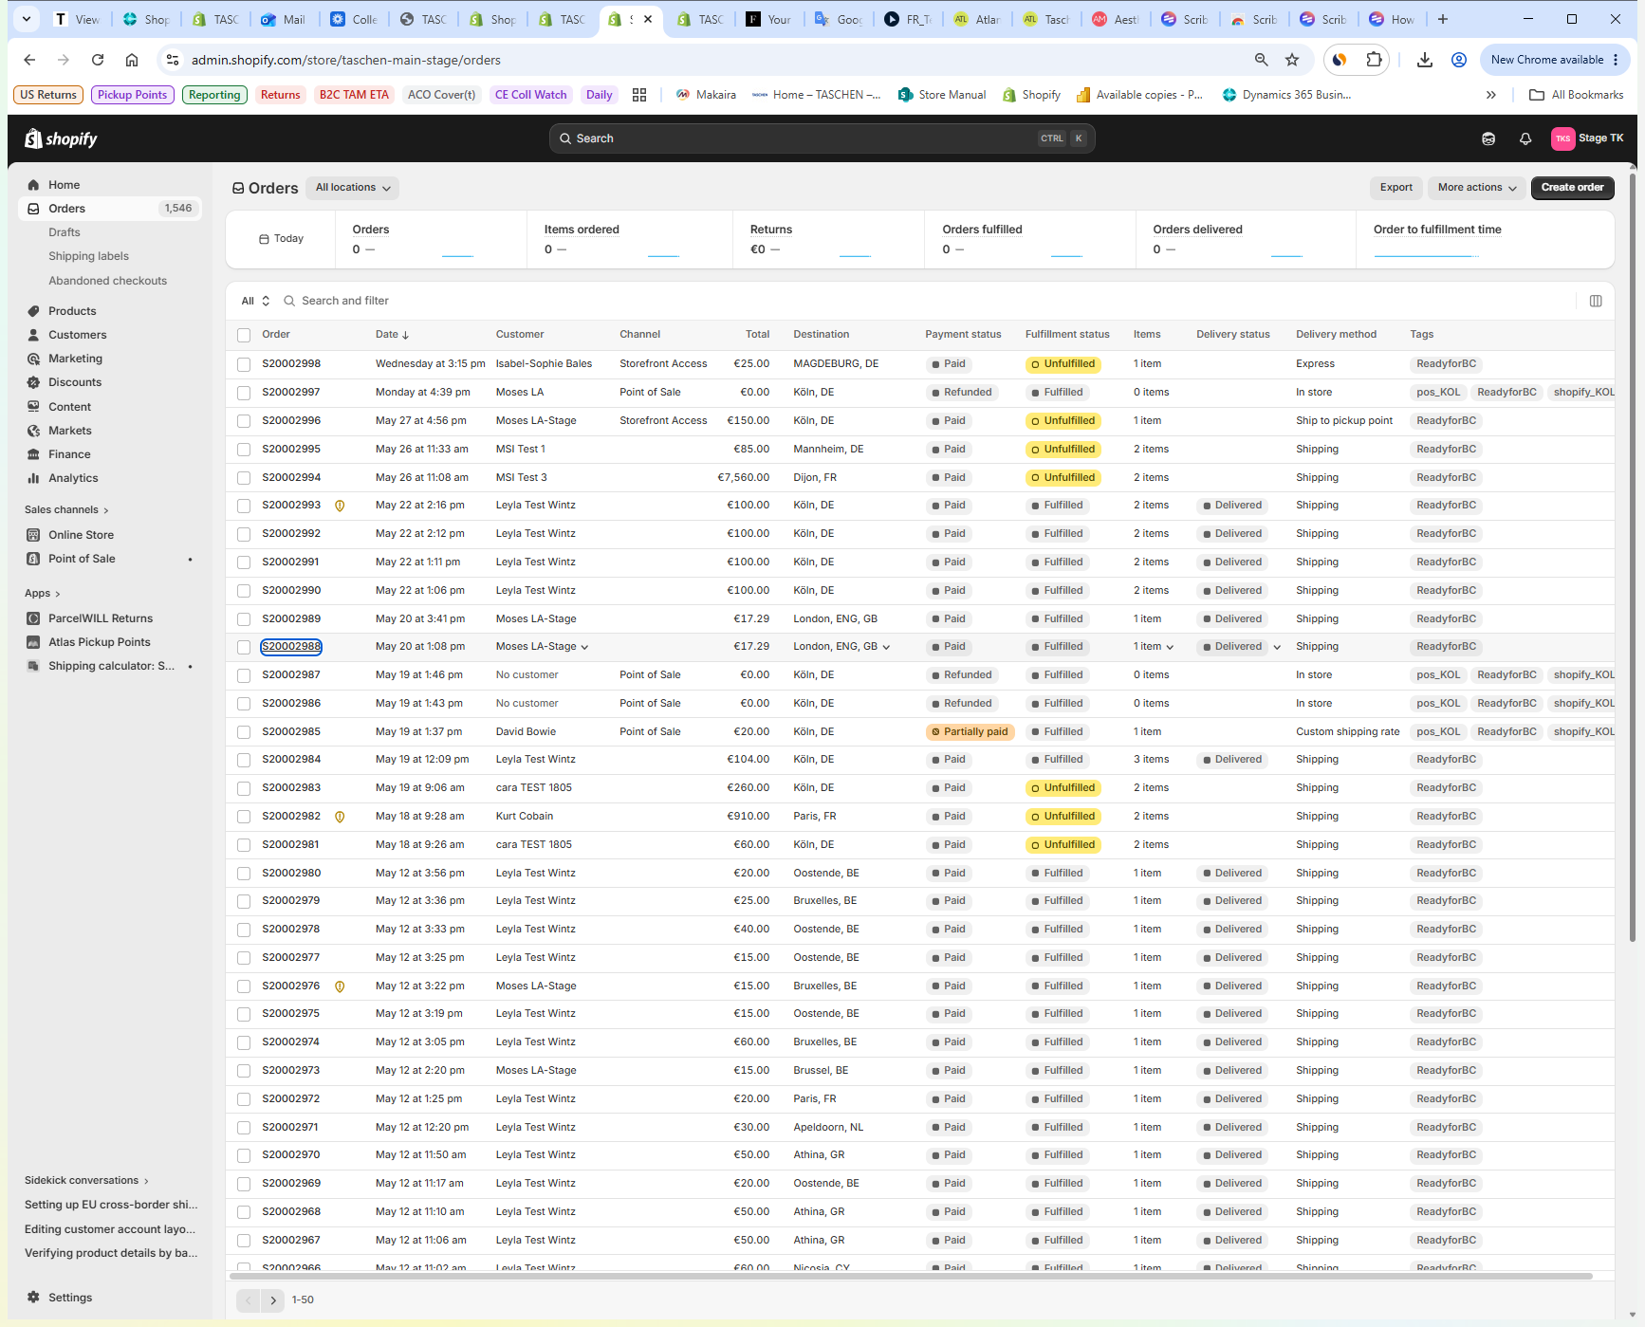Open Abandoned checkouts in sidebar
The image size is (1645, 1327).
107,281
